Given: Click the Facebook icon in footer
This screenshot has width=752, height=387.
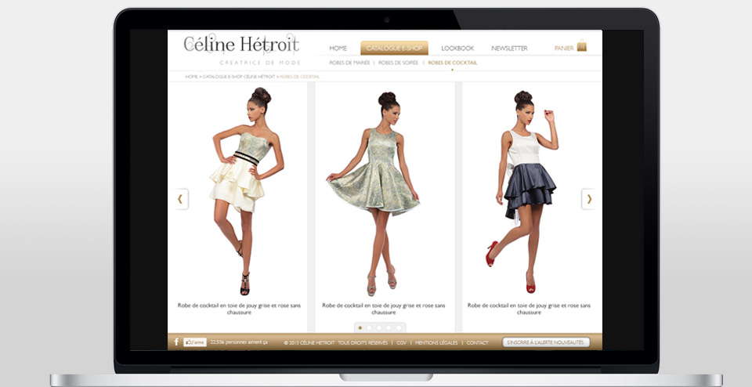Looking at the screenshot, I should coord(176,342).
